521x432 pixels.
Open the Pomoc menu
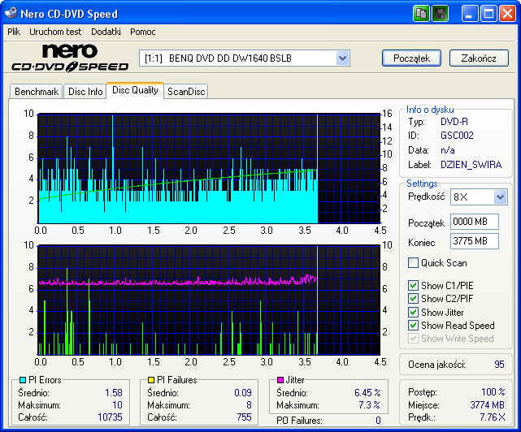point(142,32)
